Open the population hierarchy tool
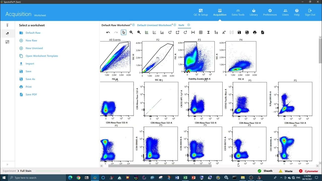This screenshot has height=181, width=322. click(216, 32)
